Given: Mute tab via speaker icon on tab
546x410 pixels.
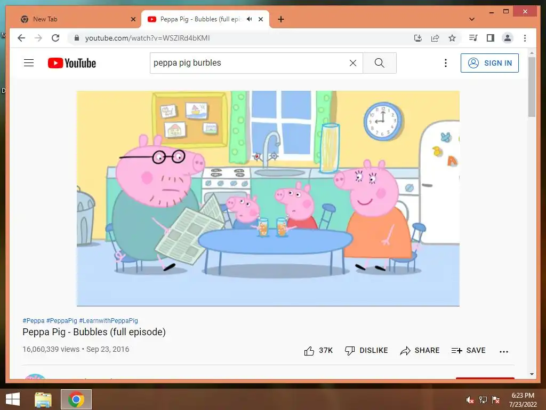Looking at the screenshot, I should (250, 19).
